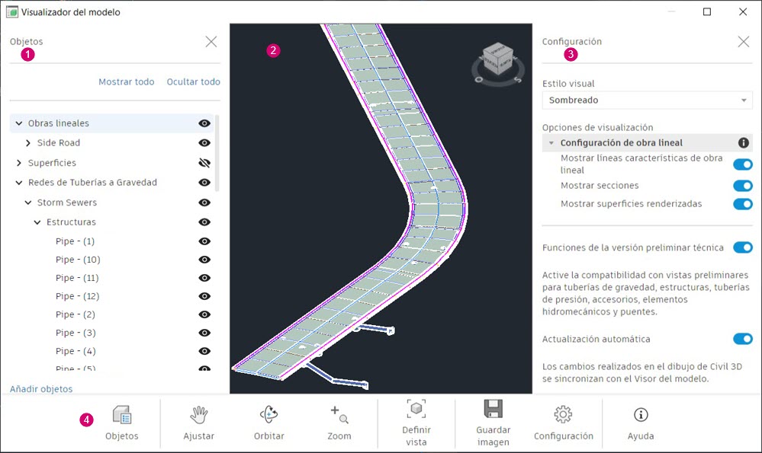762x453 pixels.
Task: Hide Pipe - (10) using its eye icon
Action: click(x=204, y=260)
